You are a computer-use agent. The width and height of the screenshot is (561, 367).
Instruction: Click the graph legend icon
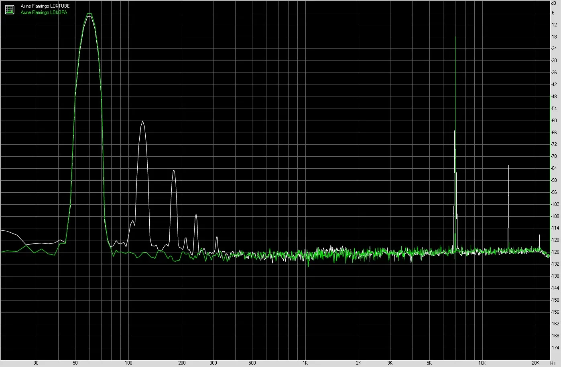(10, 9)
